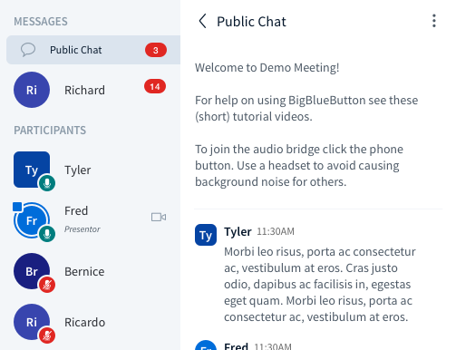Click Fred's Fr presenter avatar
Screen dimensions: 456x350
[x=32, y=220]
